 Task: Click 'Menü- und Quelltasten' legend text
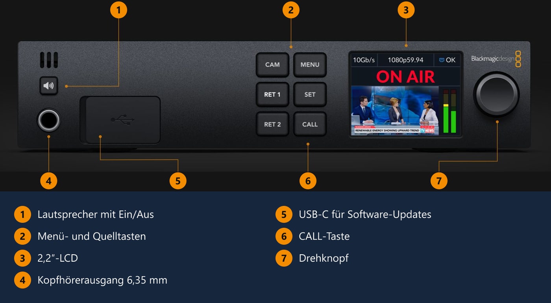point(92,236)
